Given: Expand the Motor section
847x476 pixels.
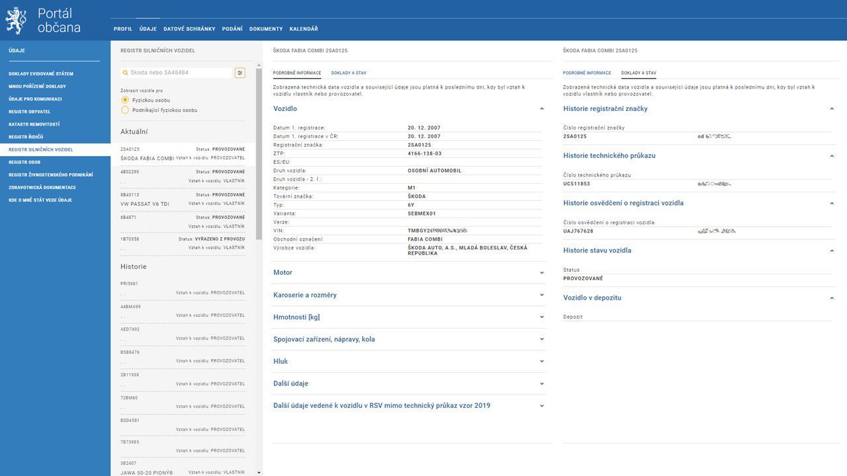Looking at the screenshot, I should tap(541, 272).
